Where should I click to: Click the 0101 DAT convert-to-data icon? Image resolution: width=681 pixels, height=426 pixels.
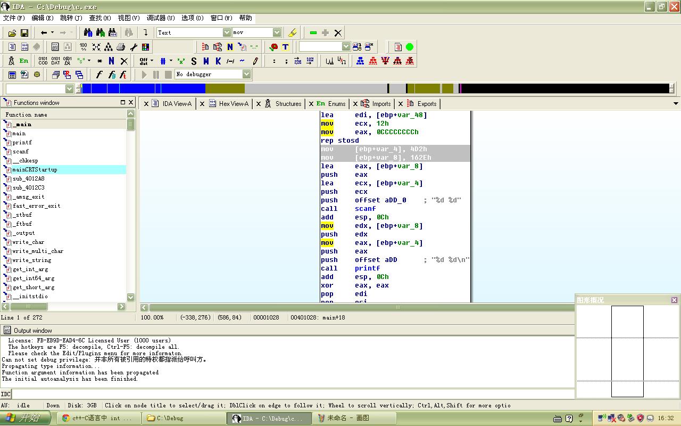tap(55, 61)
